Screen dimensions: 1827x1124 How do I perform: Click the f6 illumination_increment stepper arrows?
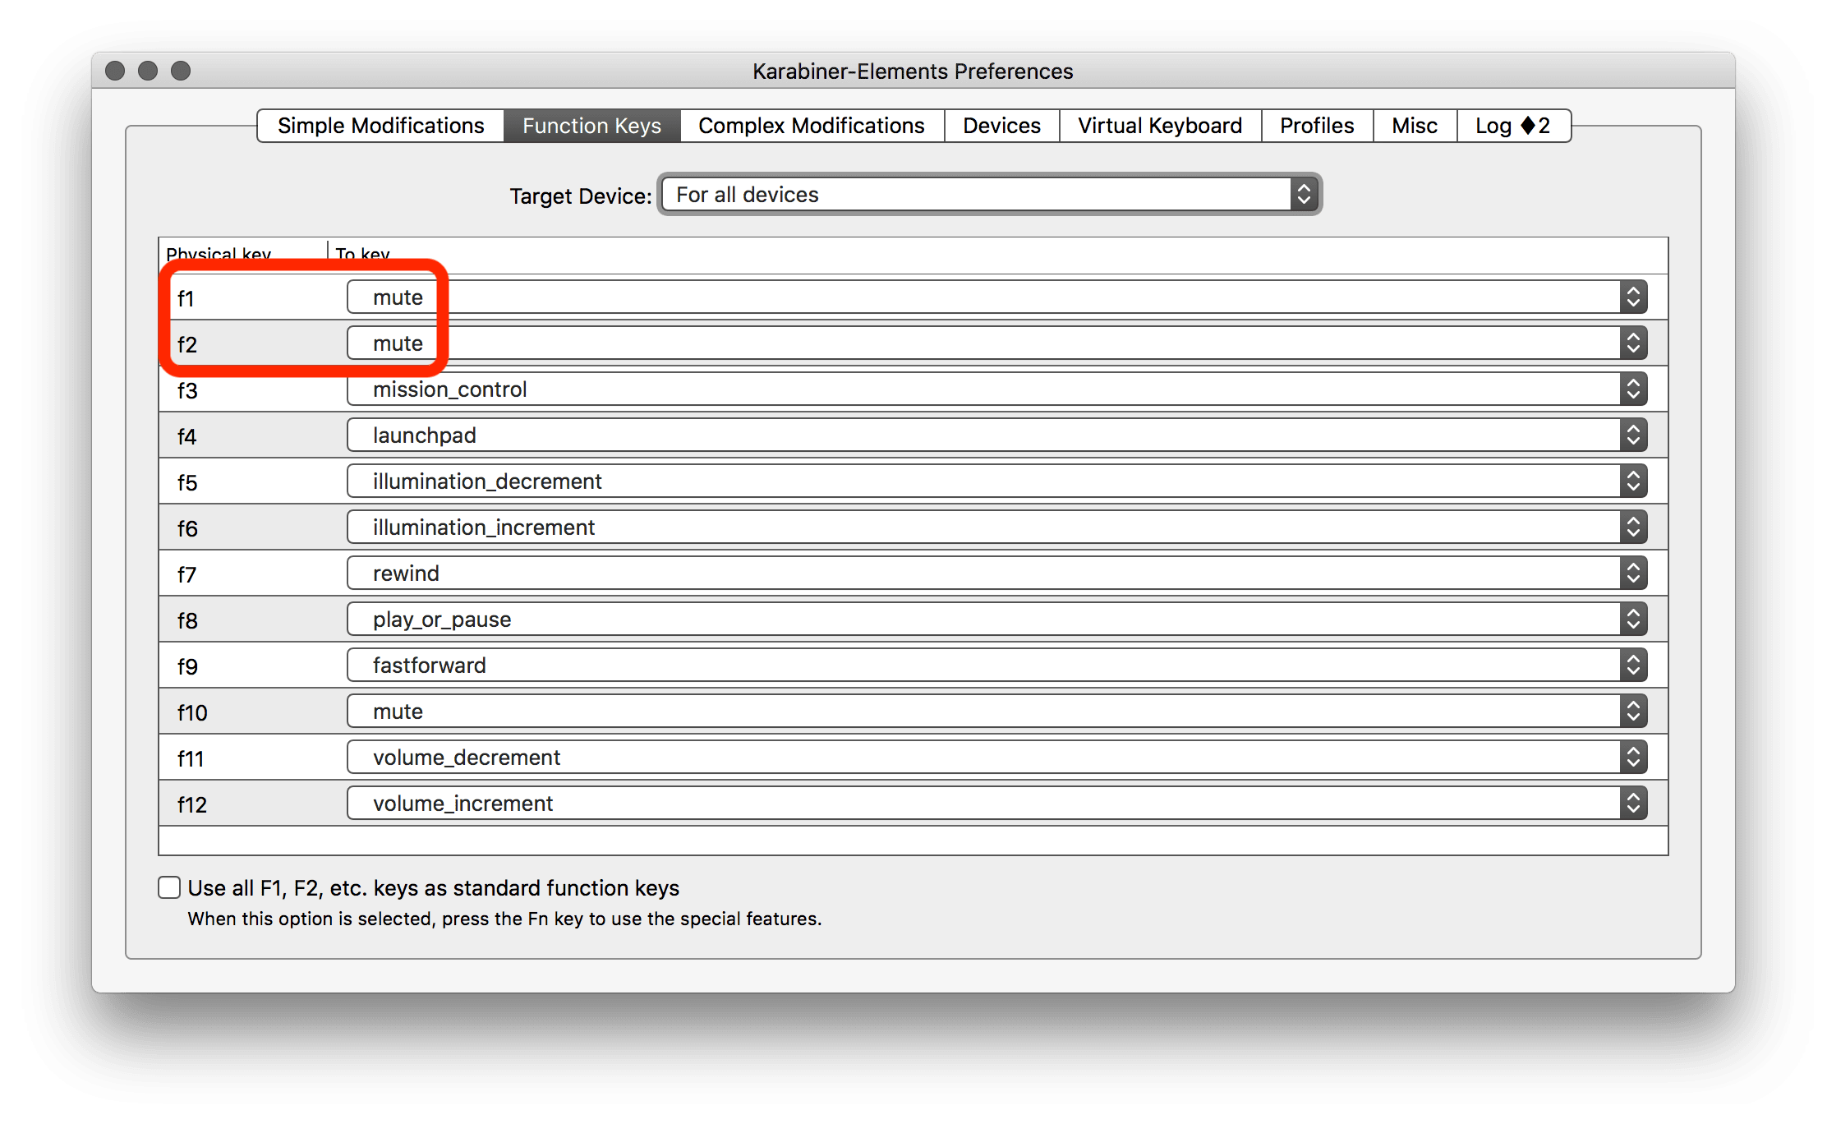point(1633,527)
